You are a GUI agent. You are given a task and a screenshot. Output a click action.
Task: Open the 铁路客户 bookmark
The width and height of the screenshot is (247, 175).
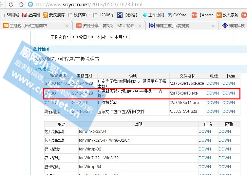point(79,15)
